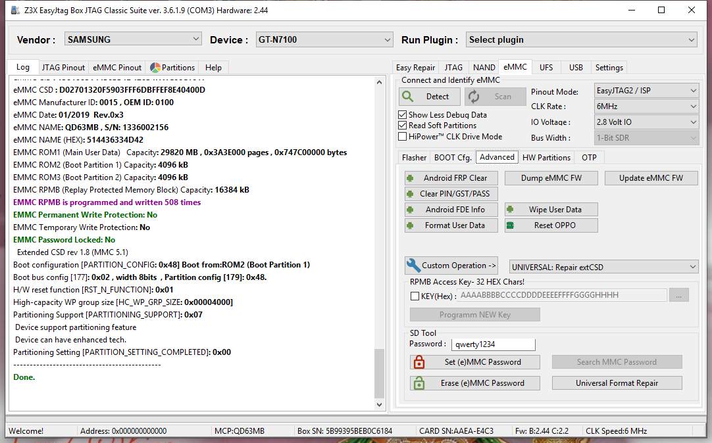The height and width of the screenshot is (443, 712).
Task: Click the magnifier icon on Detect
Action: point(408,96)
